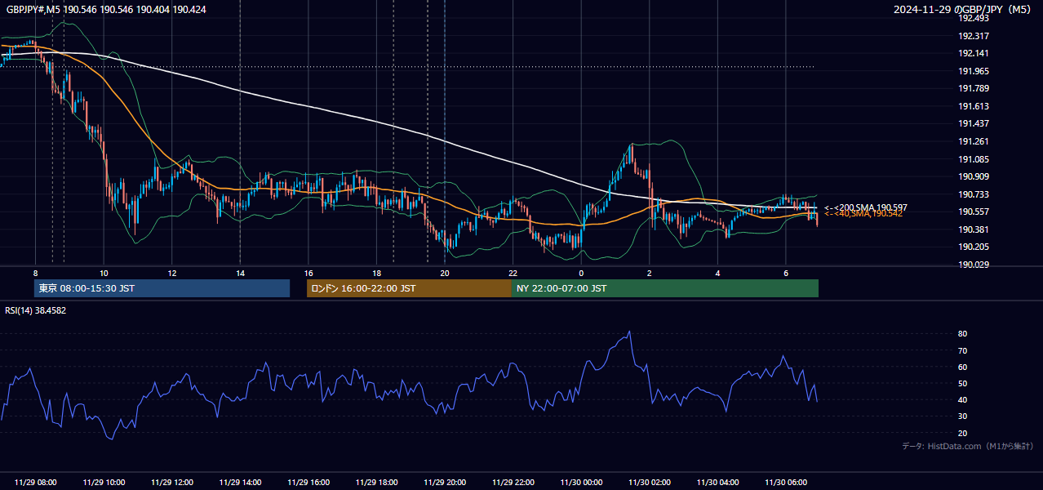Click hour label 6 under price chart
Screen dimensions: 1043x490
785,273
